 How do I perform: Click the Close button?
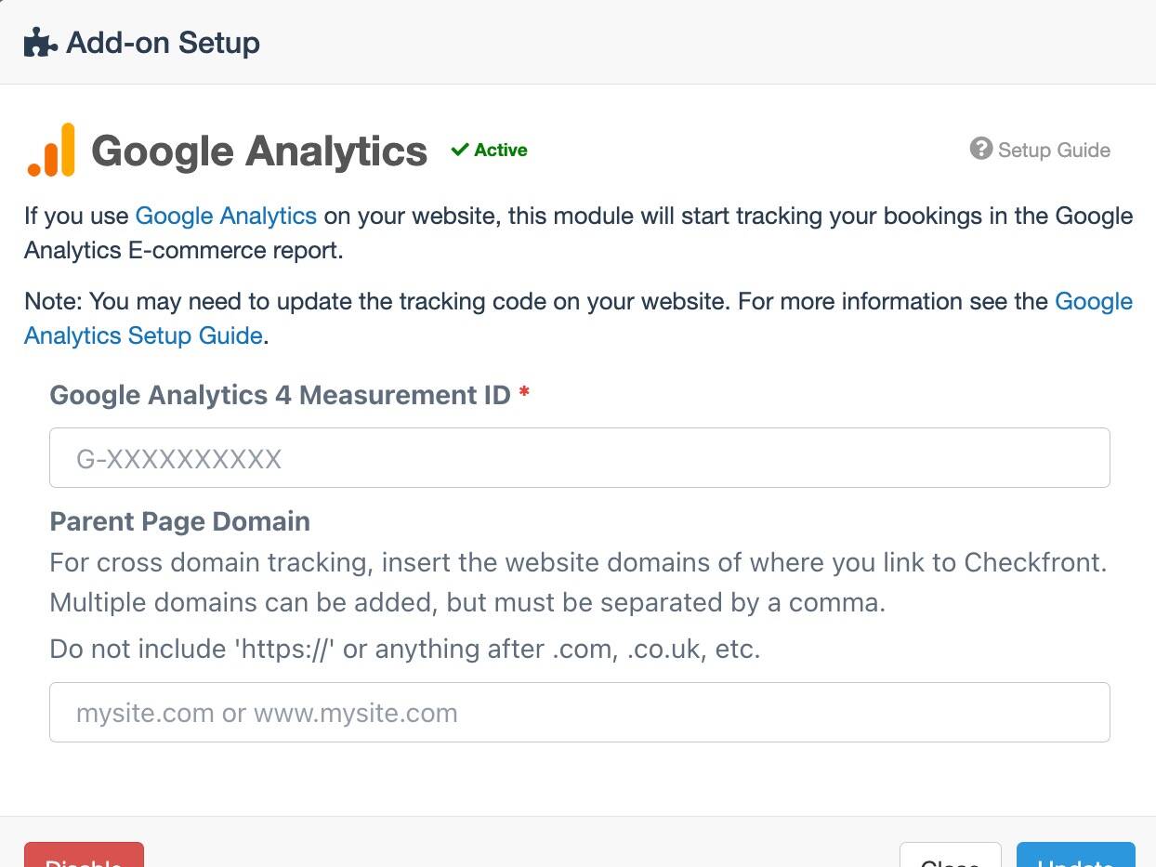(950, 854)
